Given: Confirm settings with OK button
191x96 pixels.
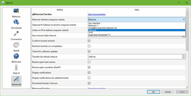Looking at the screenshot, I should (154, 92).
